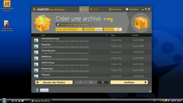This screenshot has width=183, height=103.
Task: Click Fichier JPG type of Desert.jpg
Action: pyautogui.click(x=116, y=46)
